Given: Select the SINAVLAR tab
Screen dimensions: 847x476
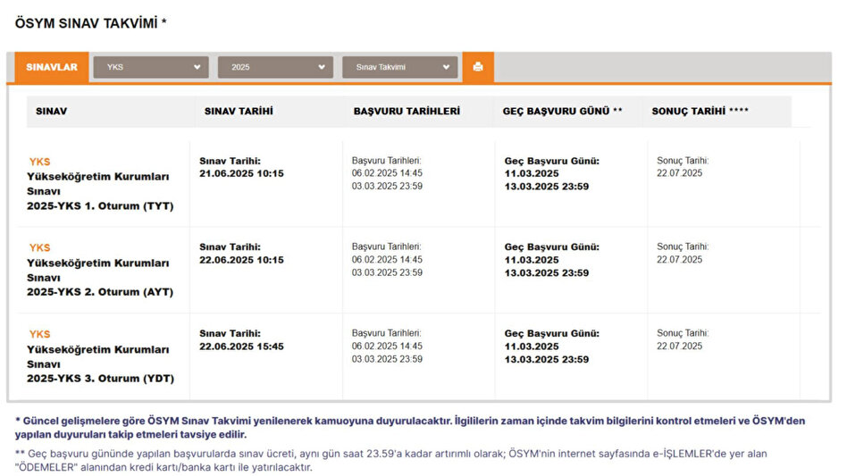Looking at the screenshot, I should click(52, 67).
